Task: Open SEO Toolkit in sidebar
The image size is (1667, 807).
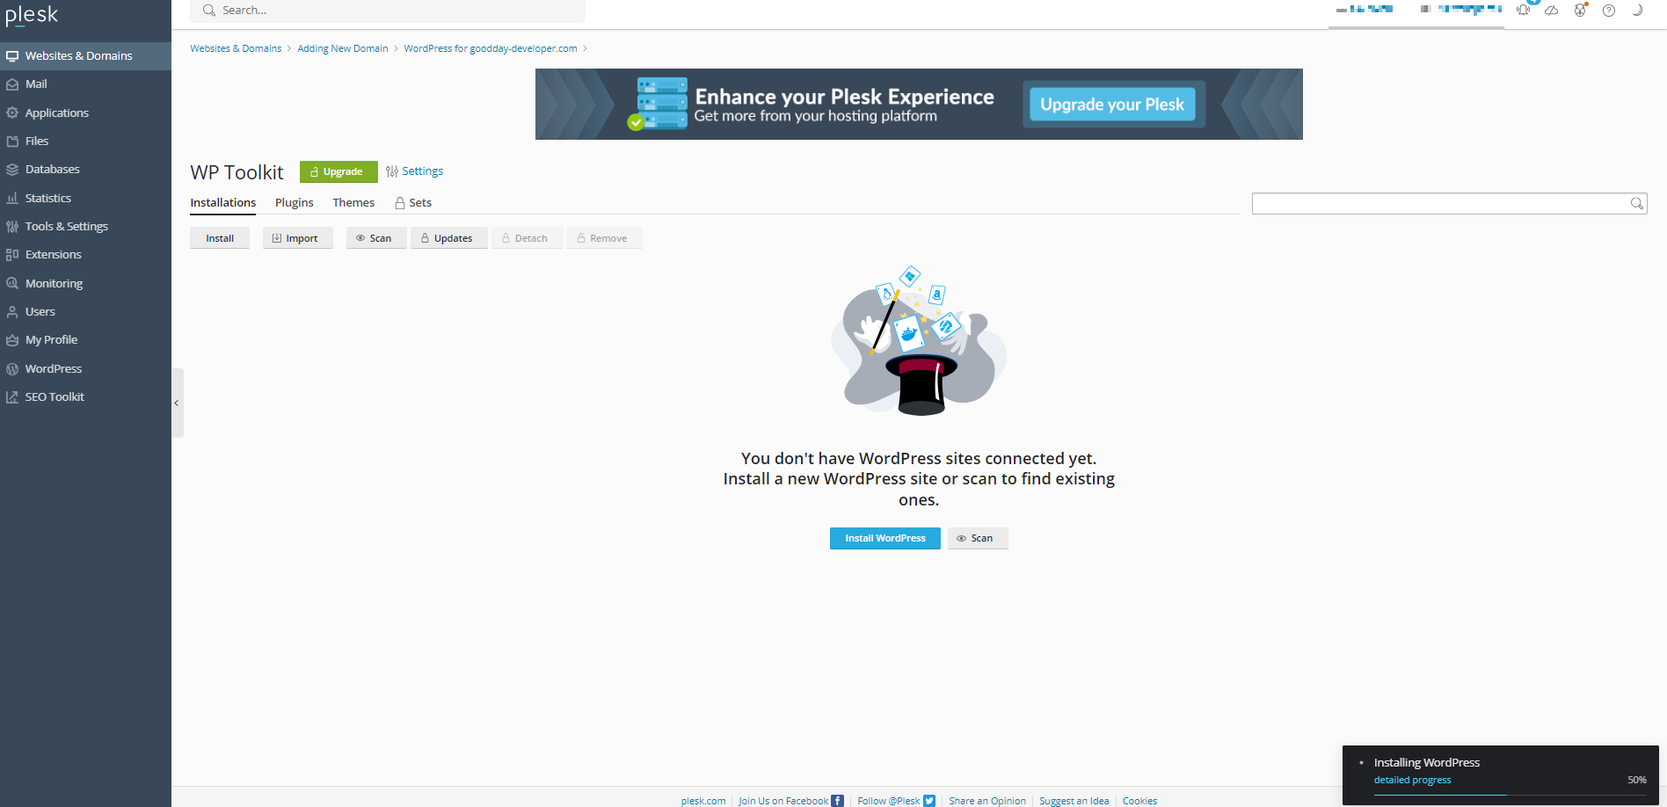Action: click(85, 396)
